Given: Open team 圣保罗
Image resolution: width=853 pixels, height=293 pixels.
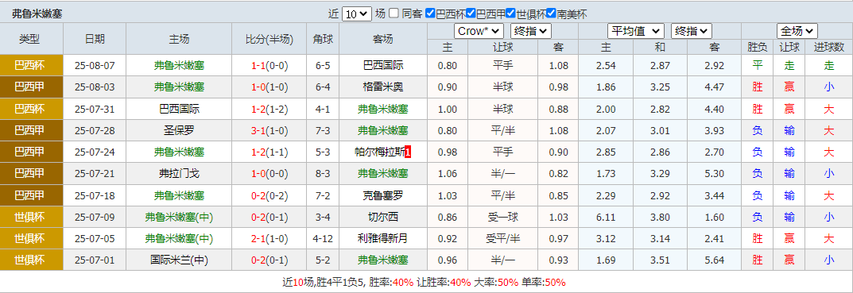Looking at the screenshot, I should click(x=179, y=130).
